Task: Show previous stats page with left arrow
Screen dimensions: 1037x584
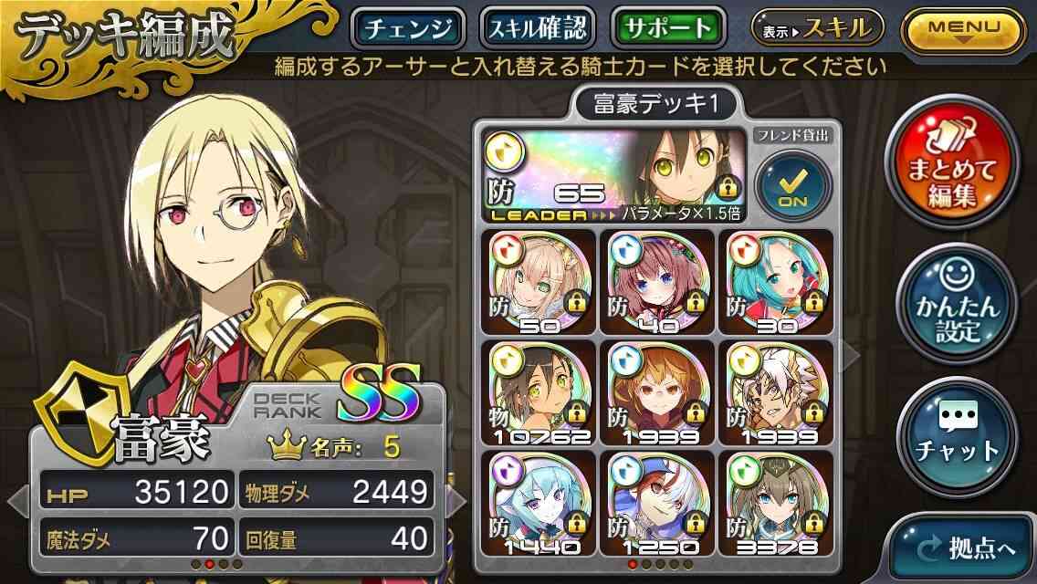Action: pos(18,501)
